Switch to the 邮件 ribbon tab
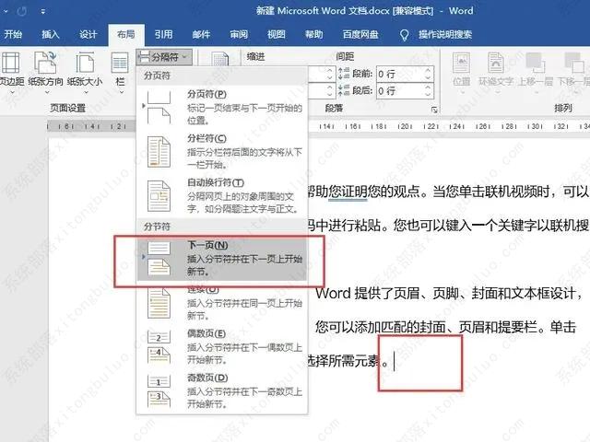The image size is (590, 442). click(x=201, y=35)
